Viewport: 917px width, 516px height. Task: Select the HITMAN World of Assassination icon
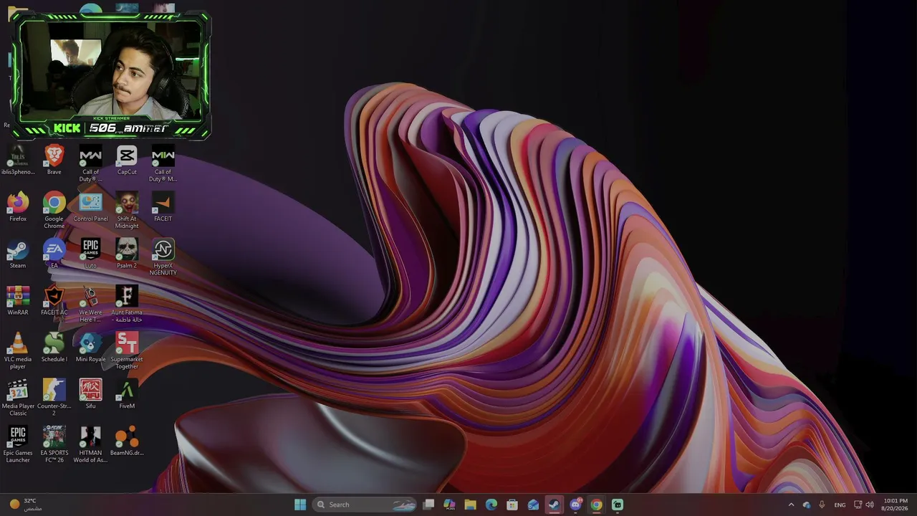(x=90, y=444)
